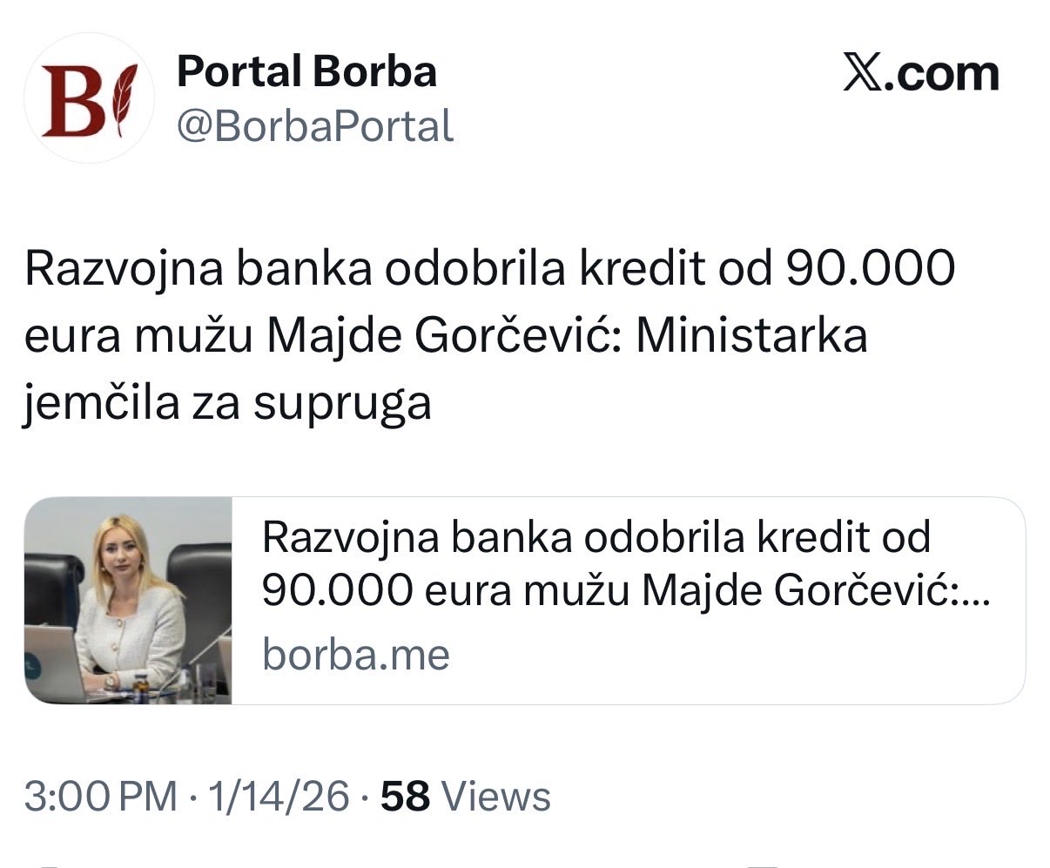Open the Portal Borba profile avatar
Viewport: 1050px width, 868px height.
[89, 98]
